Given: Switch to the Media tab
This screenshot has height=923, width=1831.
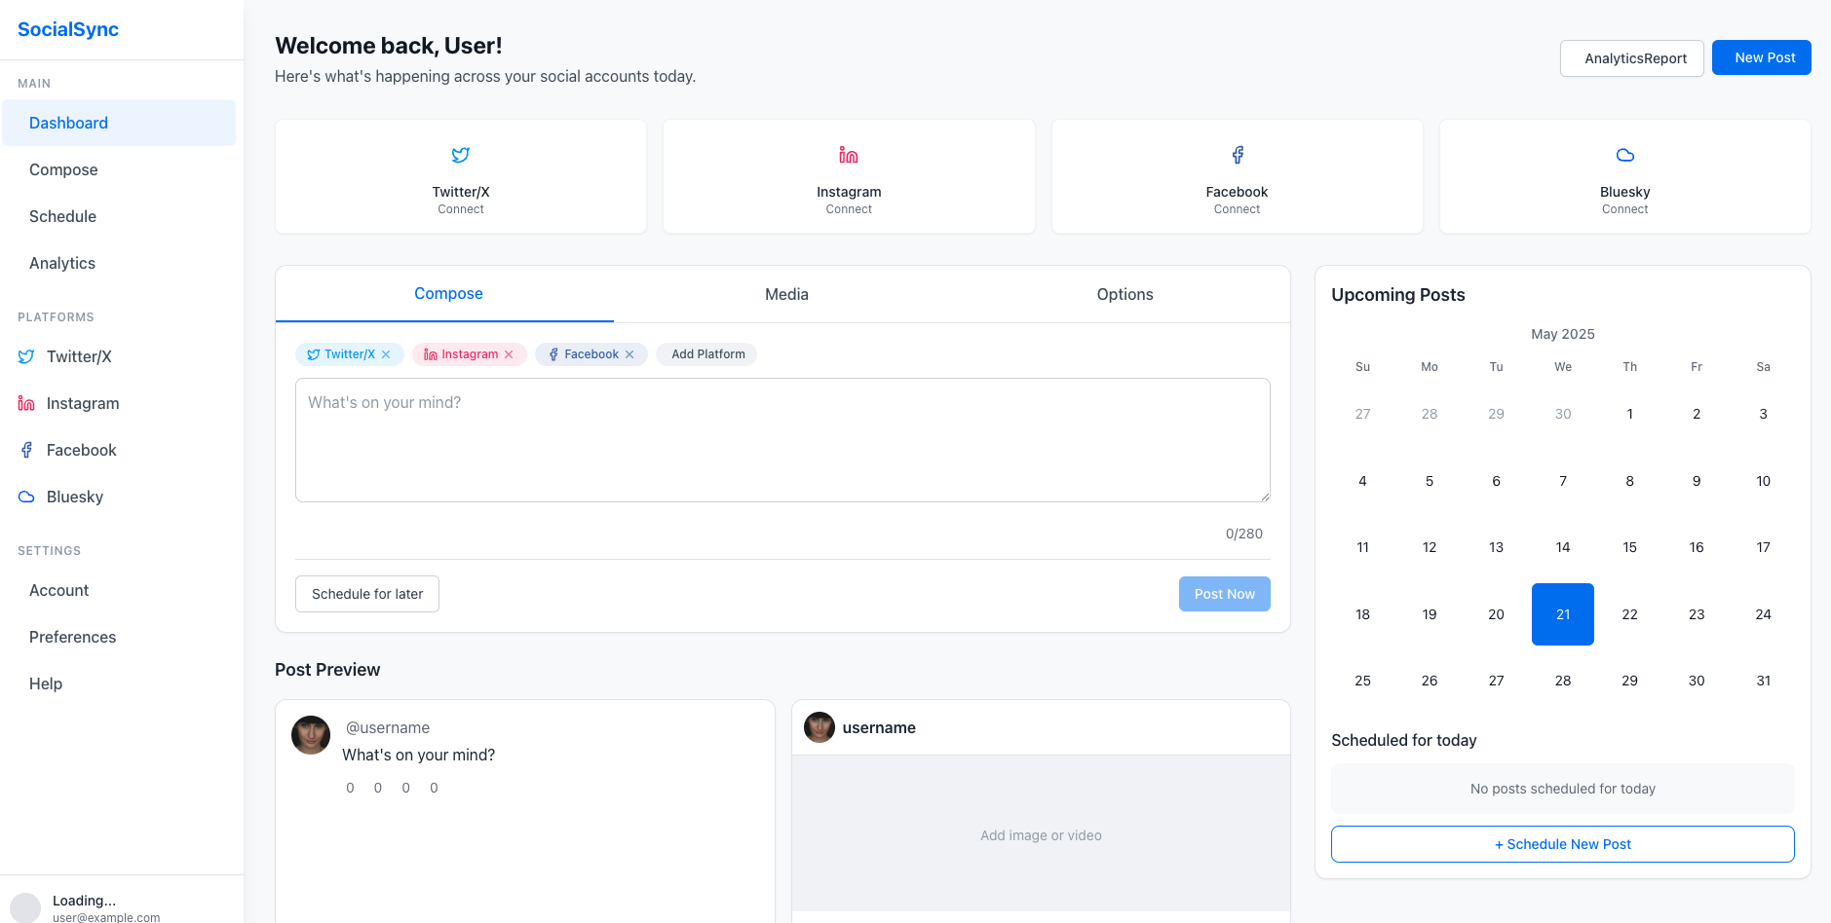Looking at the screenshot, I should (x=786, y=294).
